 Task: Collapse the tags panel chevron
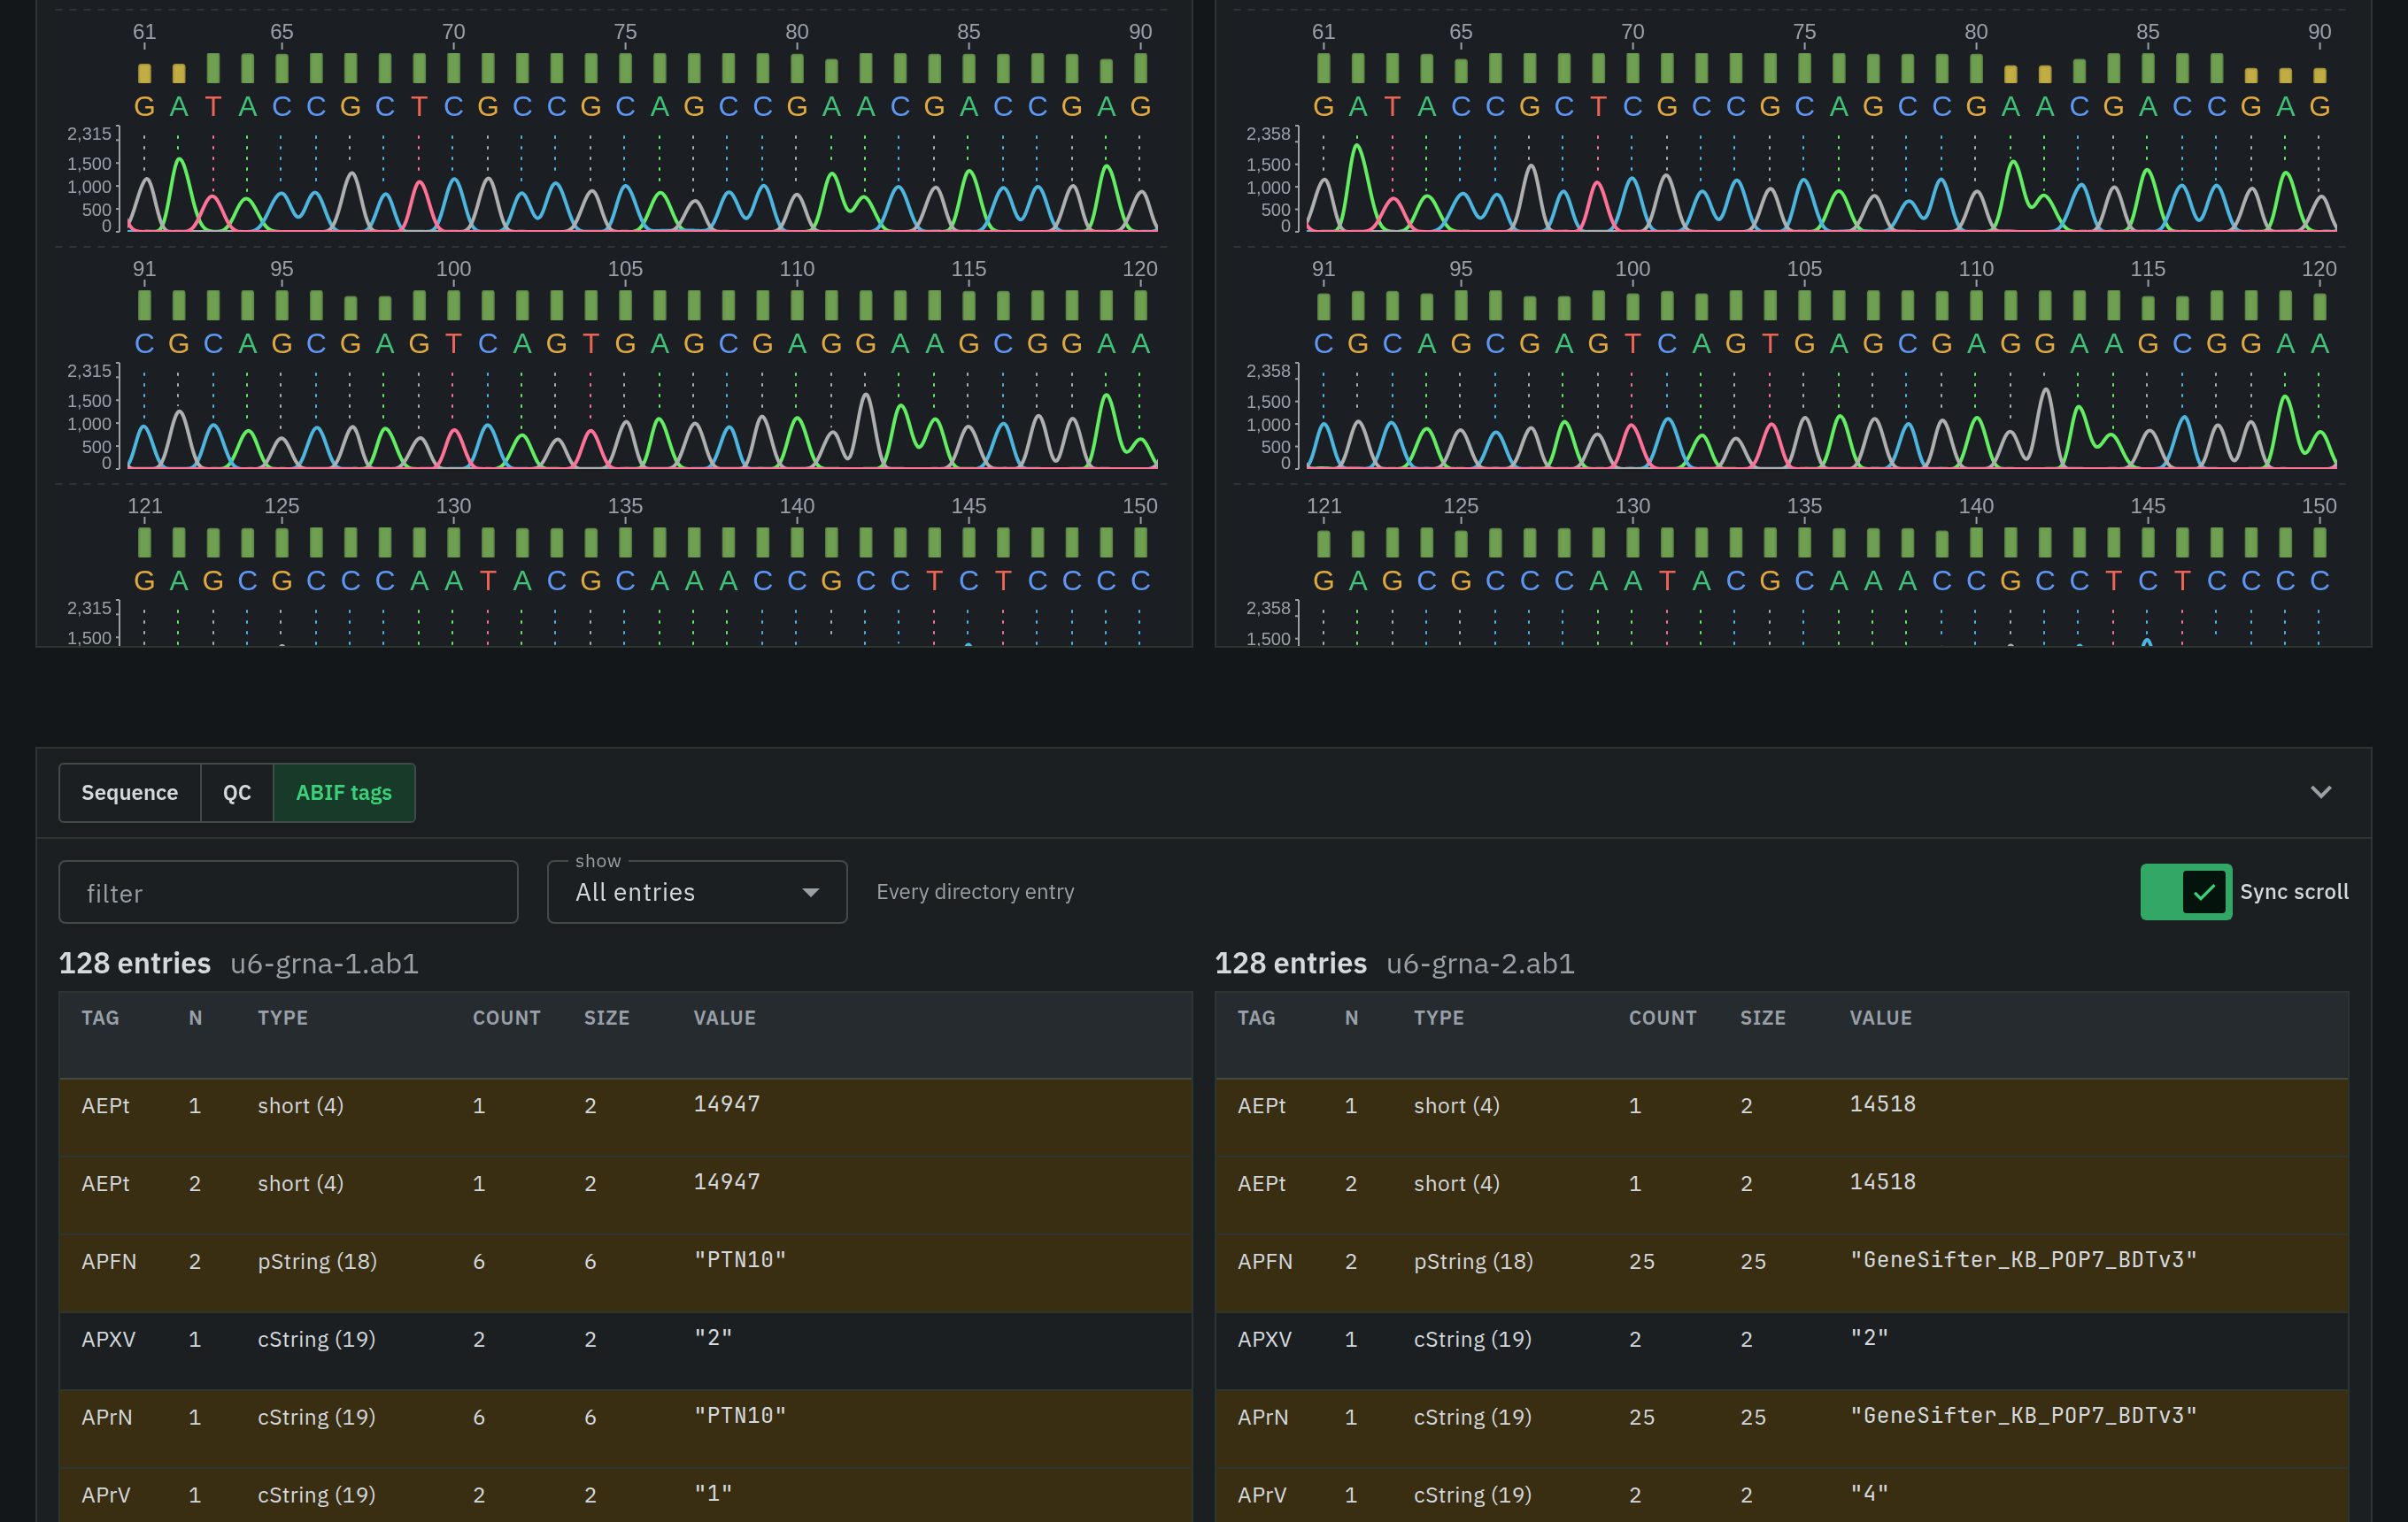[2320, 793]
